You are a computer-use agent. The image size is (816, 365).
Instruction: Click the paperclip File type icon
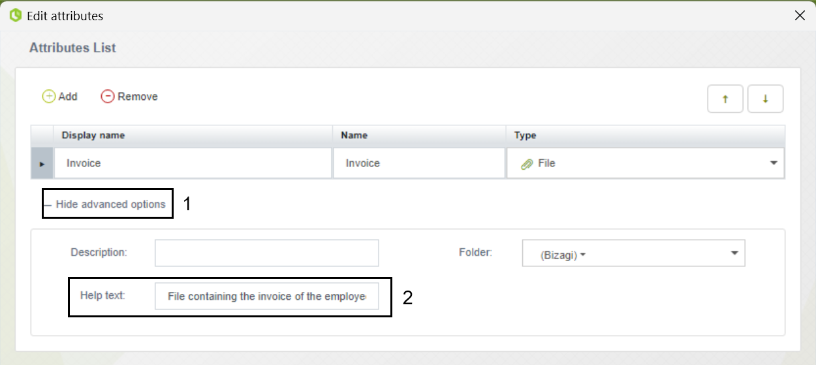(527, 164)
